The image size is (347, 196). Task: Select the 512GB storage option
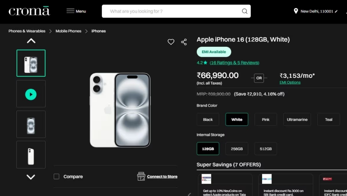265,148
